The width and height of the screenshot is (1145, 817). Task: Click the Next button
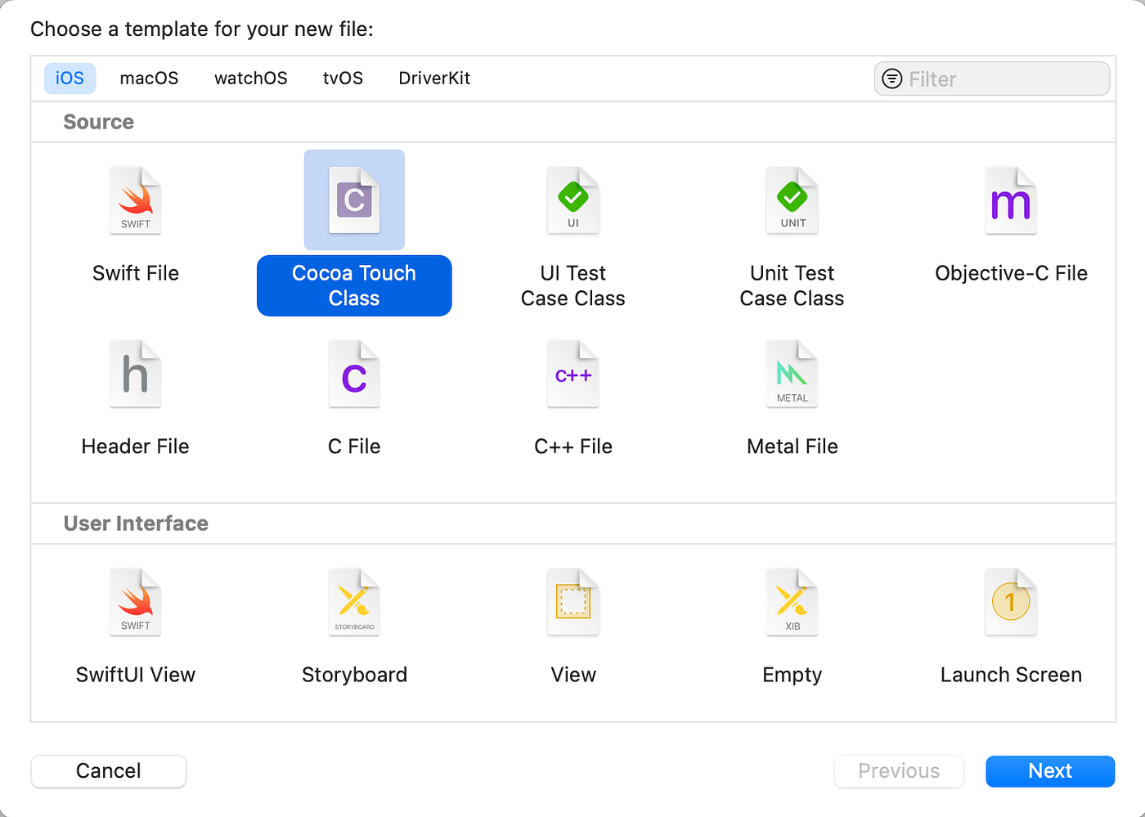point(1050,770)
